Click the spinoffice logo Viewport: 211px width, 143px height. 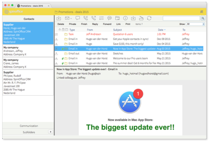[14, 11]
